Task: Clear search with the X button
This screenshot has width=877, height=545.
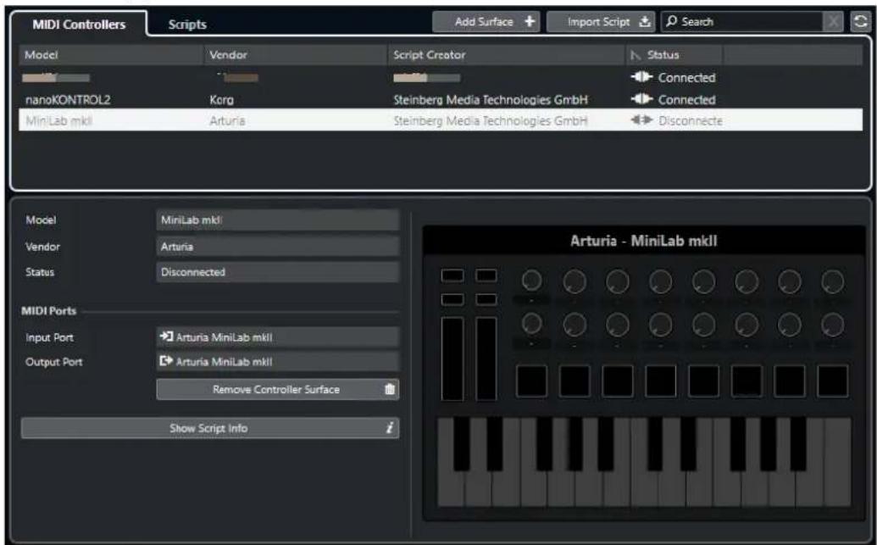Action: click(833, 22)
